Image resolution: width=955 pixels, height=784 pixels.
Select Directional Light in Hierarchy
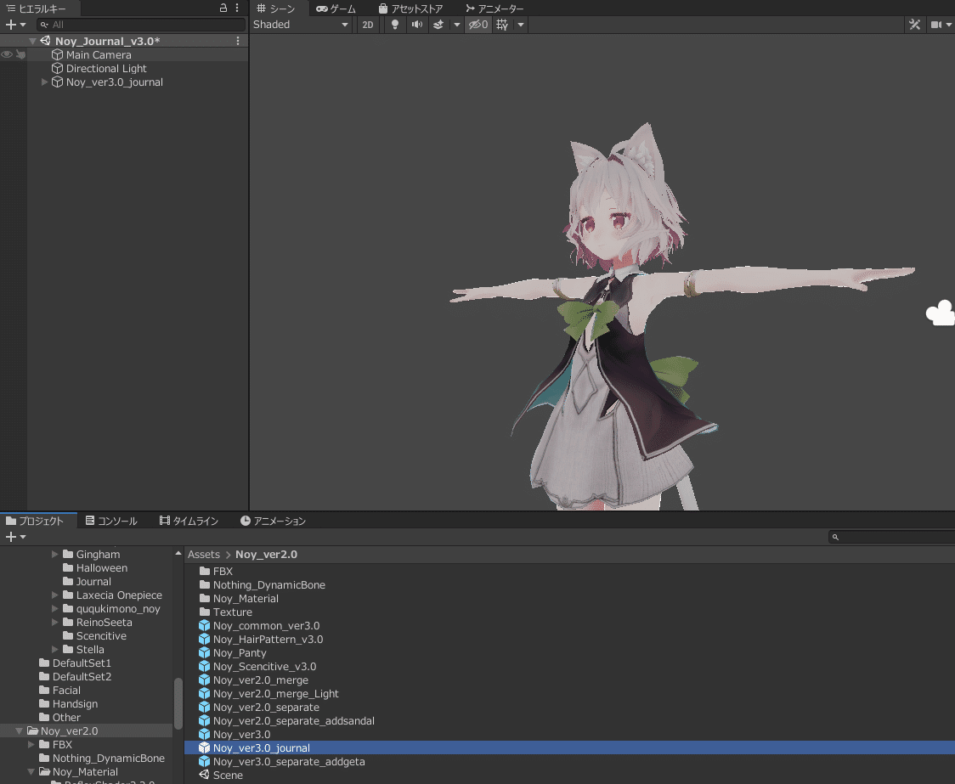[x=106, y=68]
